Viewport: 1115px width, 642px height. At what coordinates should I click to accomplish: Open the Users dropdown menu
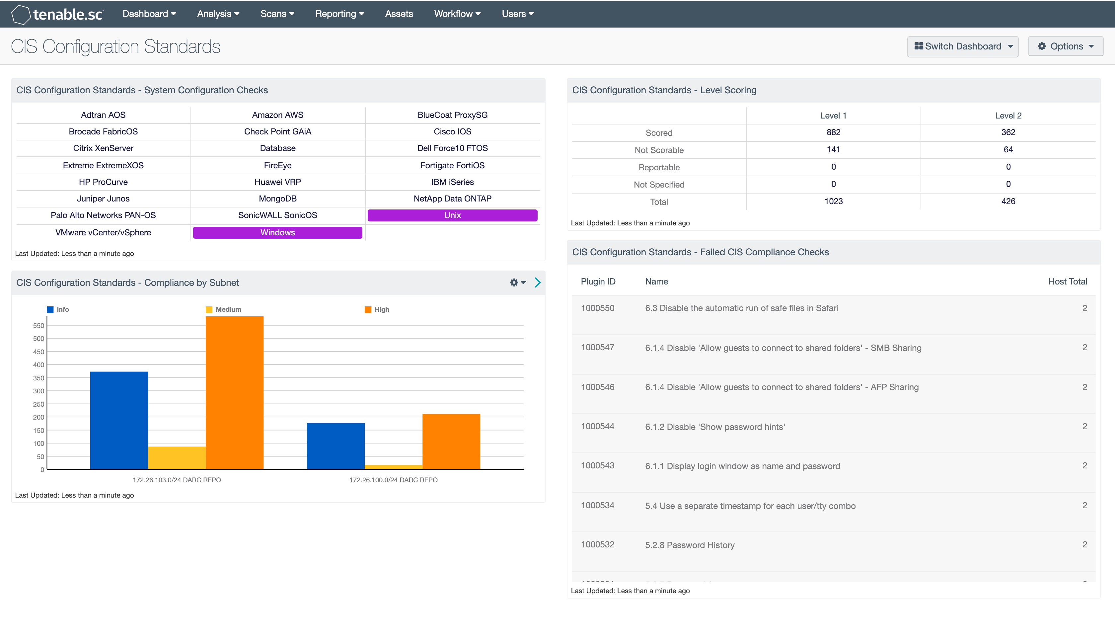517,14
